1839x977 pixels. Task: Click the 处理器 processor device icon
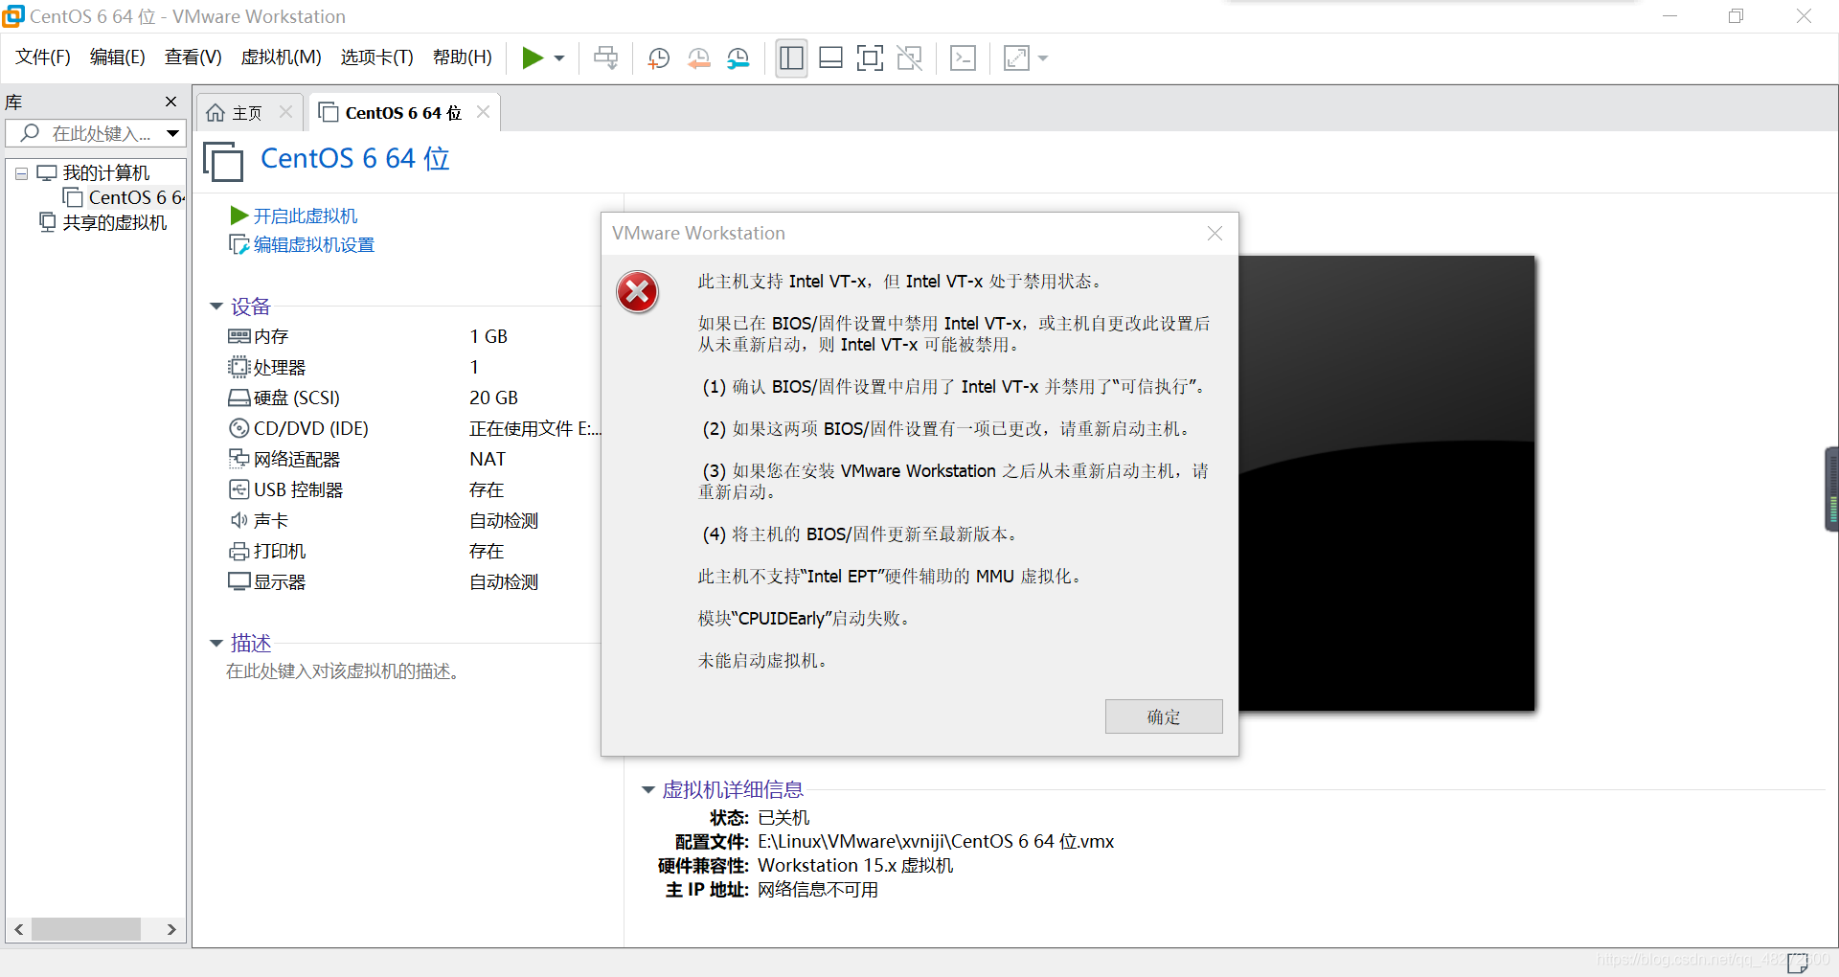pos(238,367)
